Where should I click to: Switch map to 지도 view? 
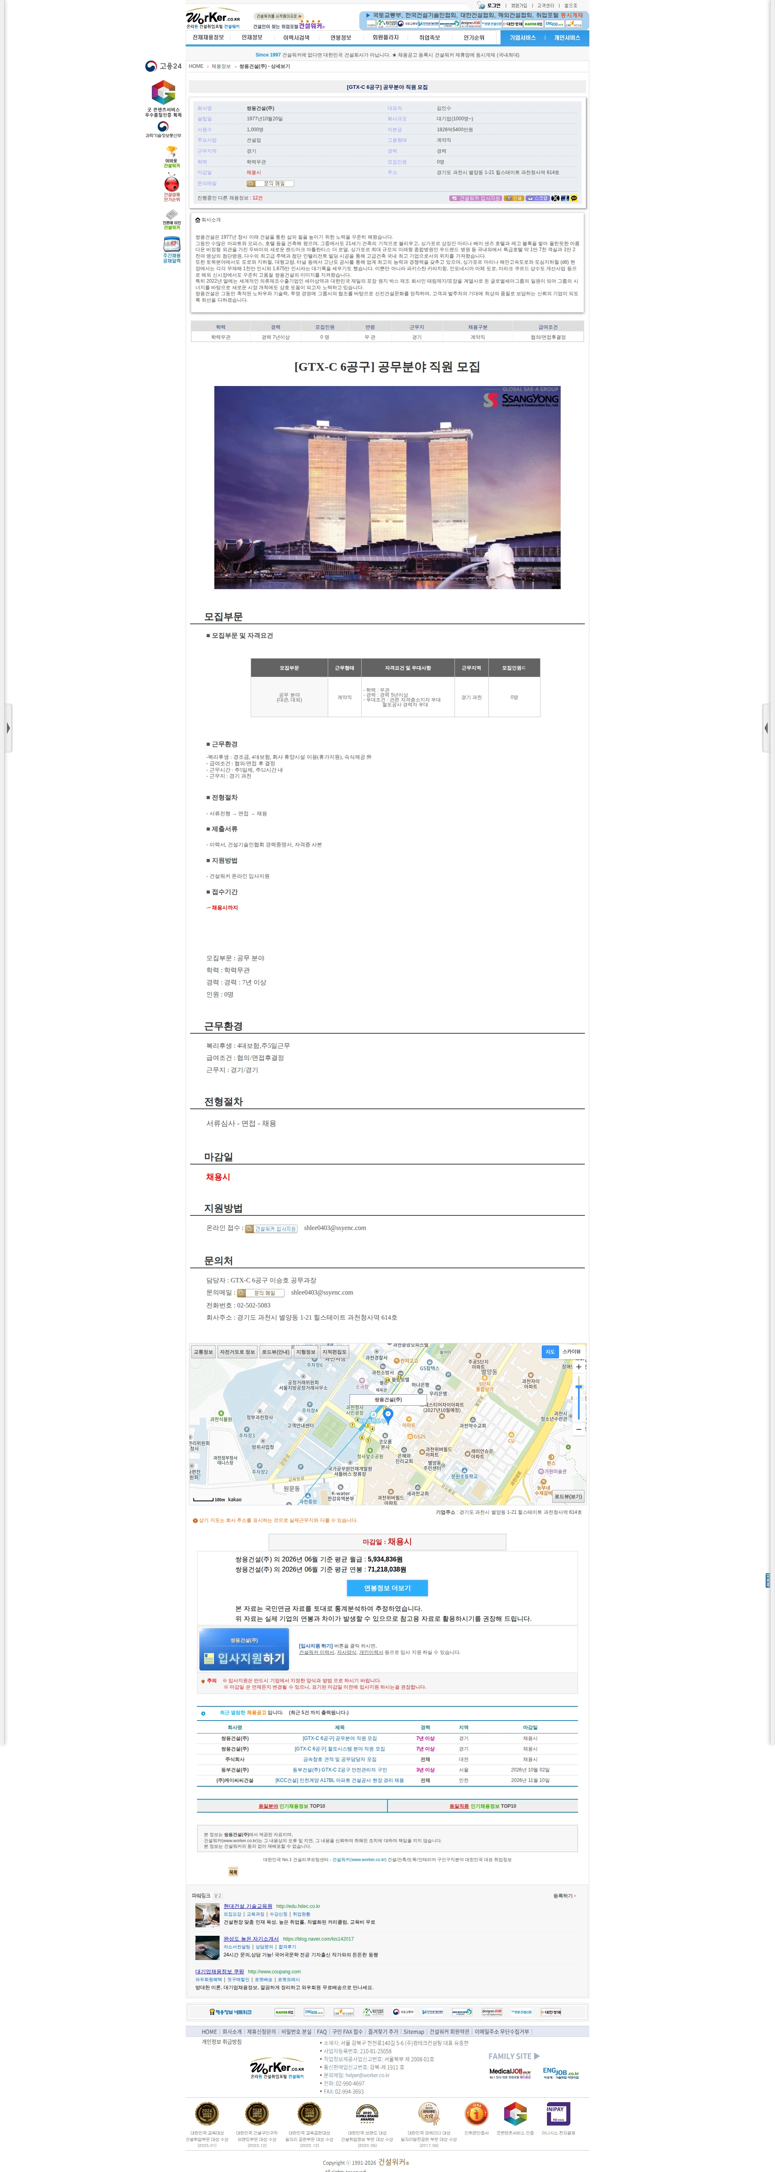coord(550,1352)
